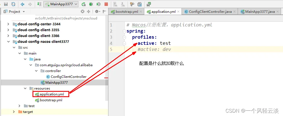Open the MainApp3377 run configuration dropdown
Viewport: 283px width, 116px height.
[x=61, y=4]
